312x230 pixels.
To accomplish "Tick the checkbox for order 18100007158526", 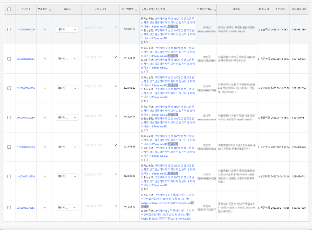I will [x=9, y=176].
